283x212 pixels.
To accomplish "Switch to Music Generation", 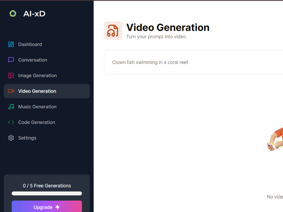I will (x=47, y=107).
